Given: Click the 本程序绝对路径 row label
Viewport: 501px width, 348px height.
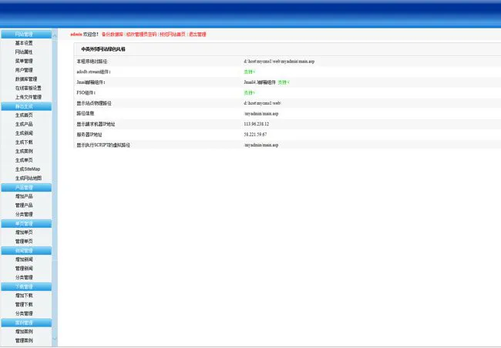Looking at the screenshot, I should click(x=92, y=62).
